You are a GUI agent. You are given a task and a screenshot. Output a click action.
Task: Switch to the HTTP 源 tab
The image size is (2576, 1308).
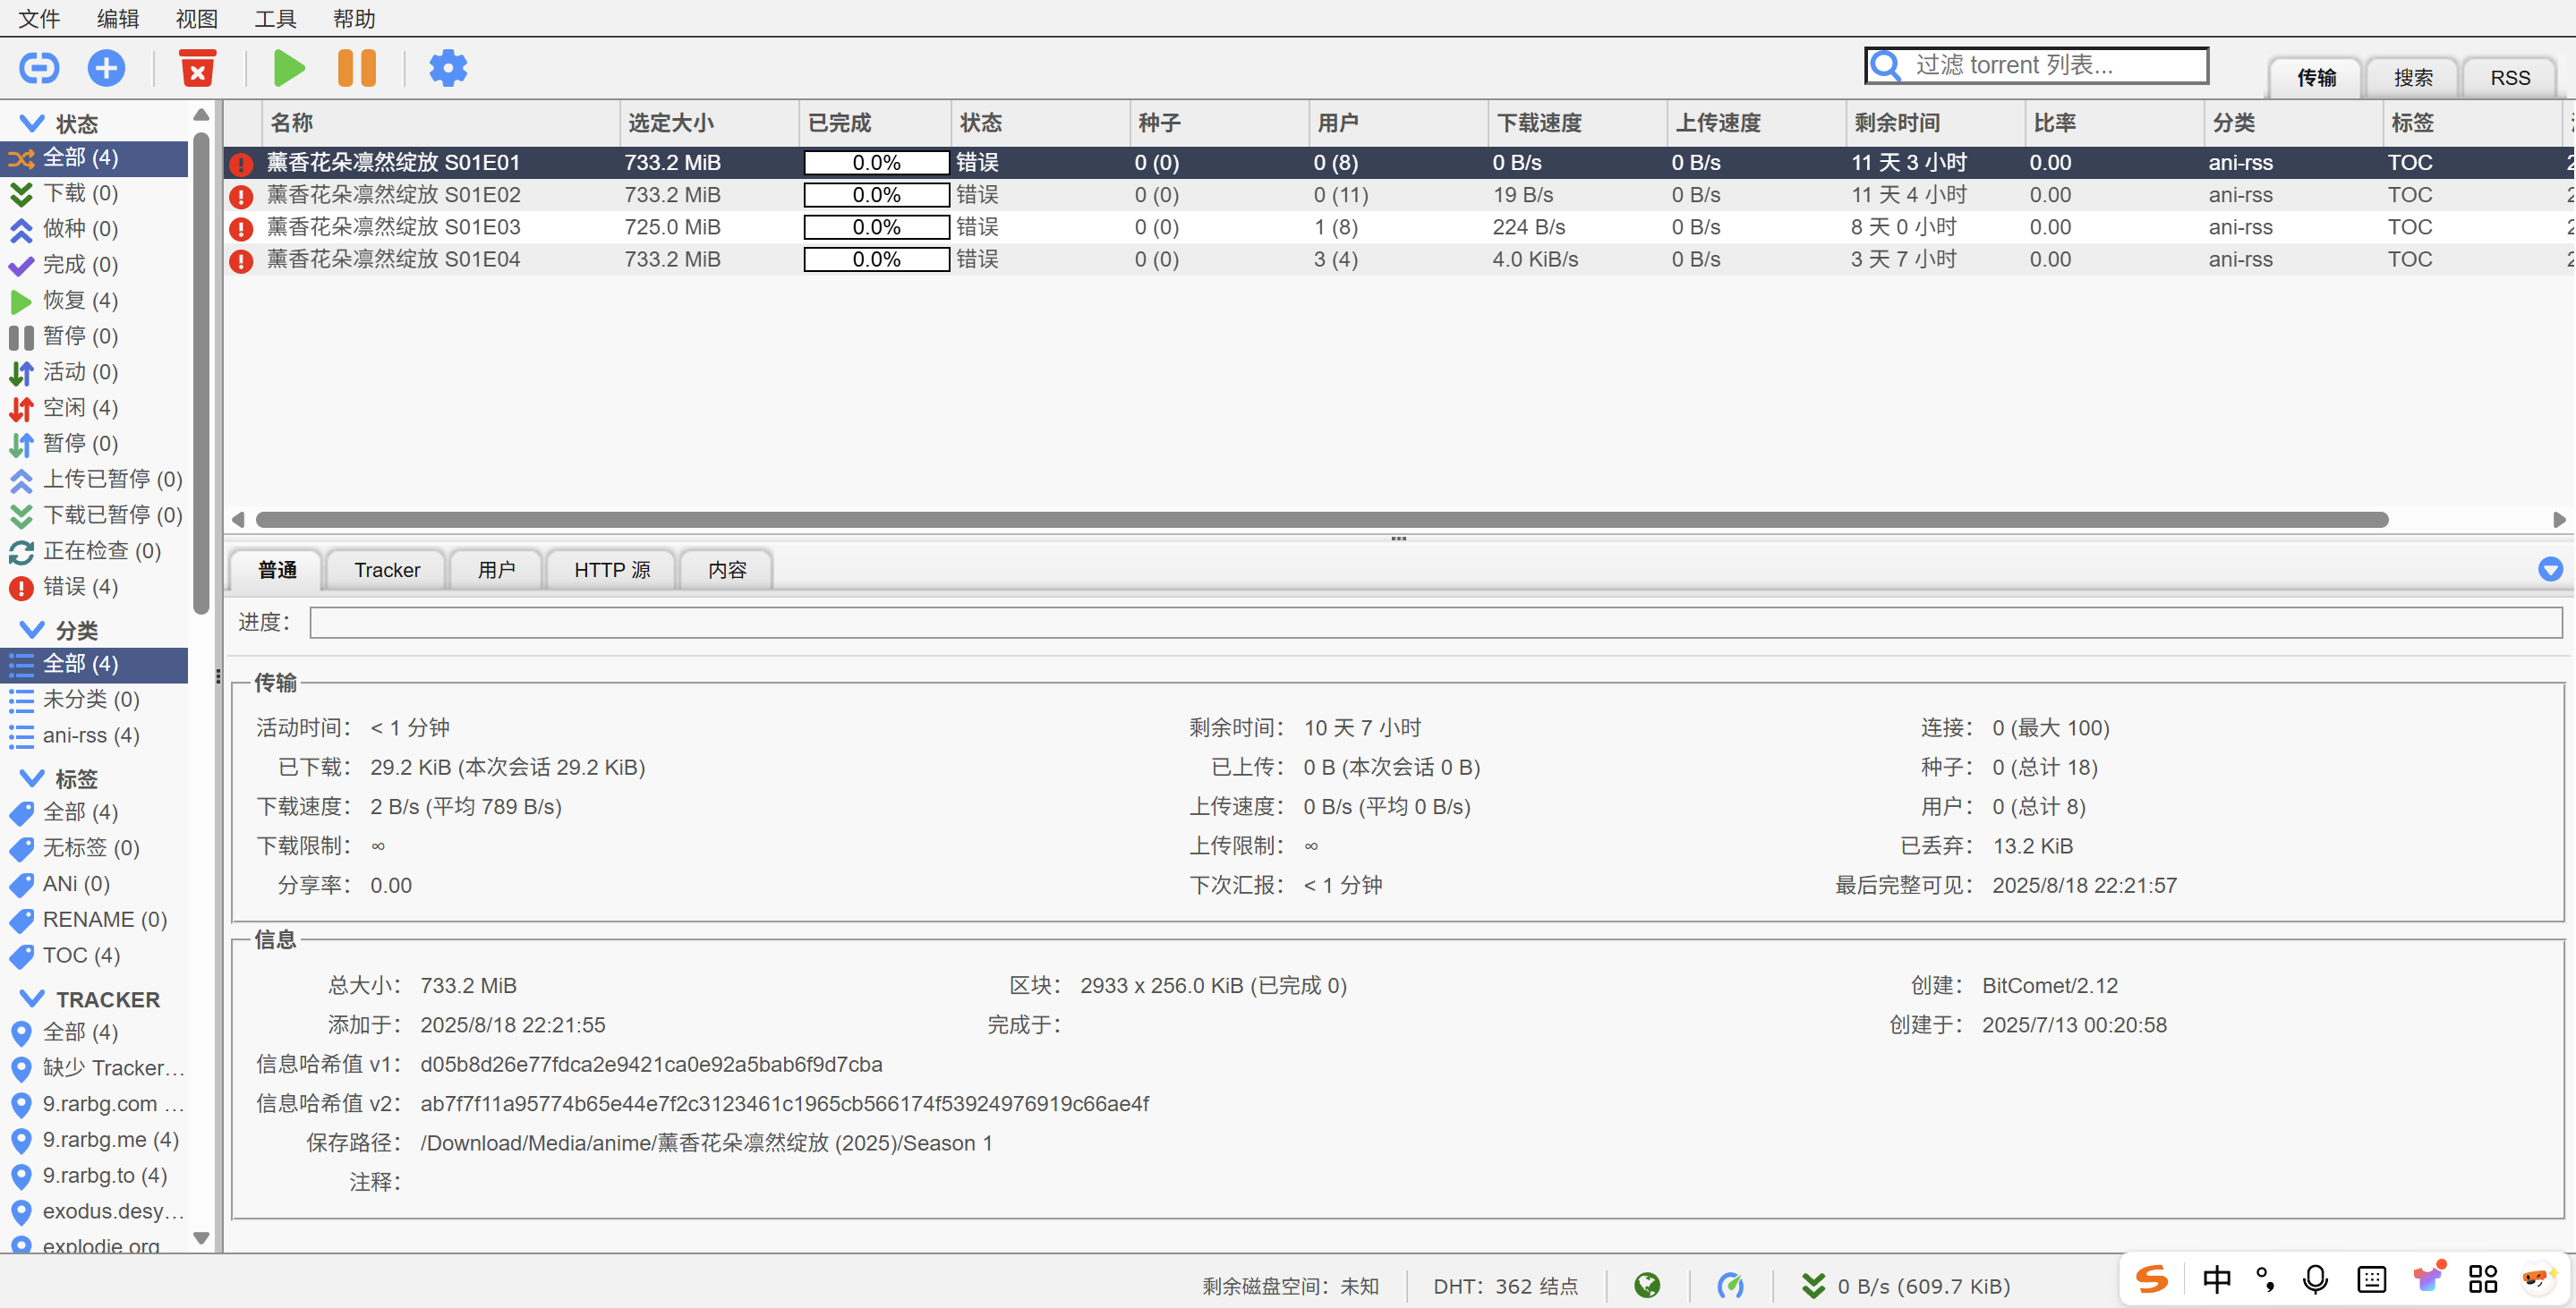612,570
